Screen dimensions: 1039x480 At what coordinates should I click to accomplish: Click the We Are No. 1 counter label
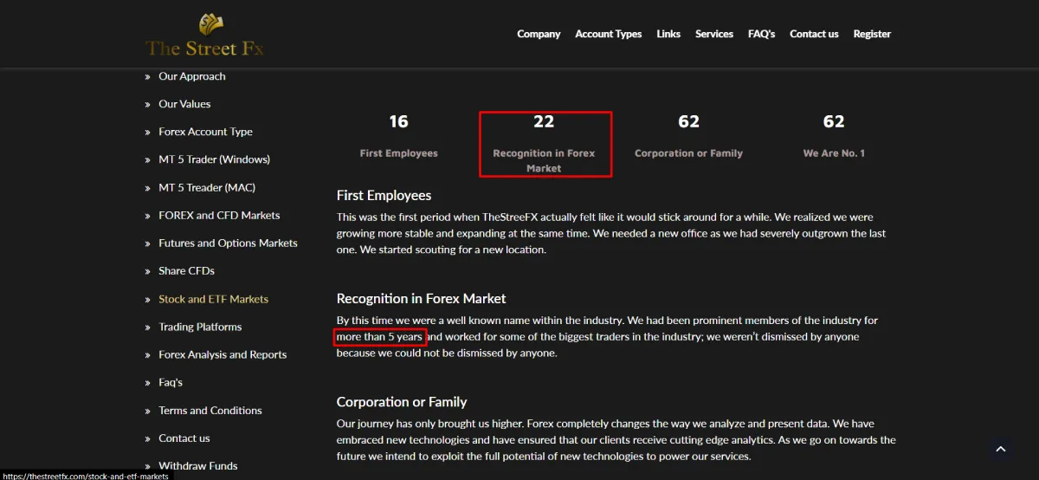click(834, 152)
